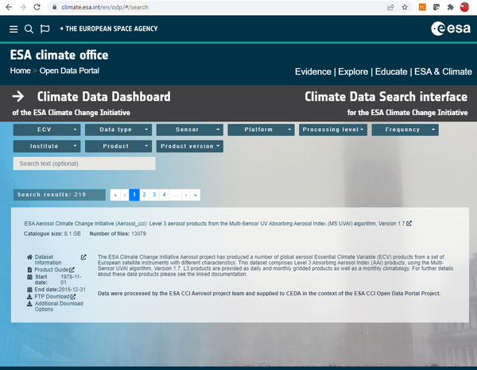477x370 pixels.
Task: Click the Open Data Portal breadcrumb
Action: [x=69, y=71]
